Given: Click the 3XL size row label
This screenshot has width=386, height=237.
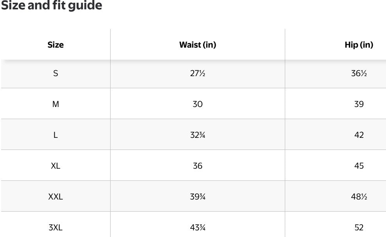Looking at the screenshot, I should pos(55,227).
